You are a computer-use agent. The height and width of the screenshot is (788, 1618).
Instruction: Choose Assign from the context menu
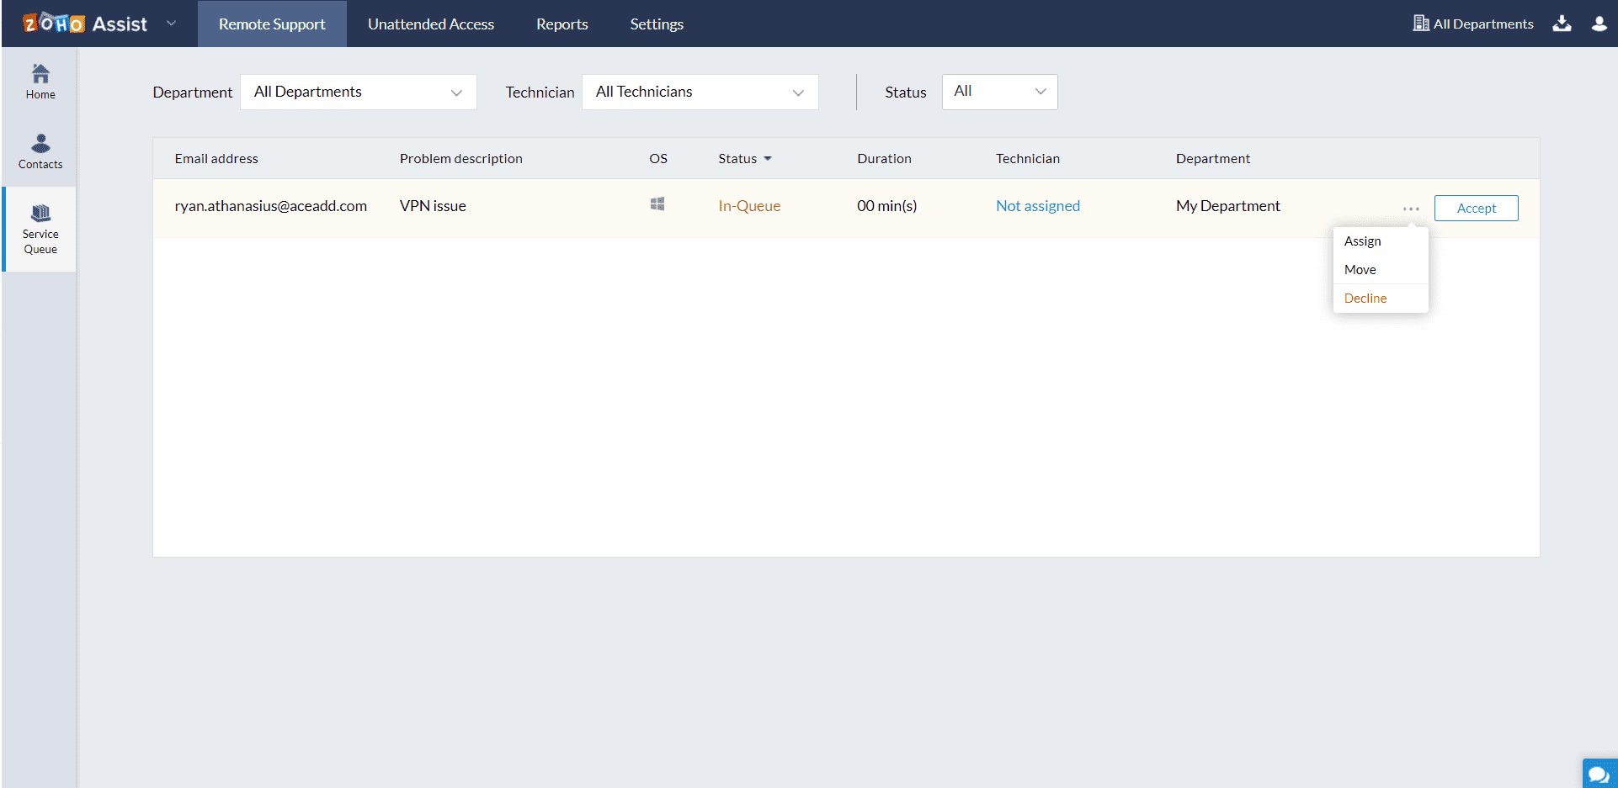click(x=1362, y=241)
